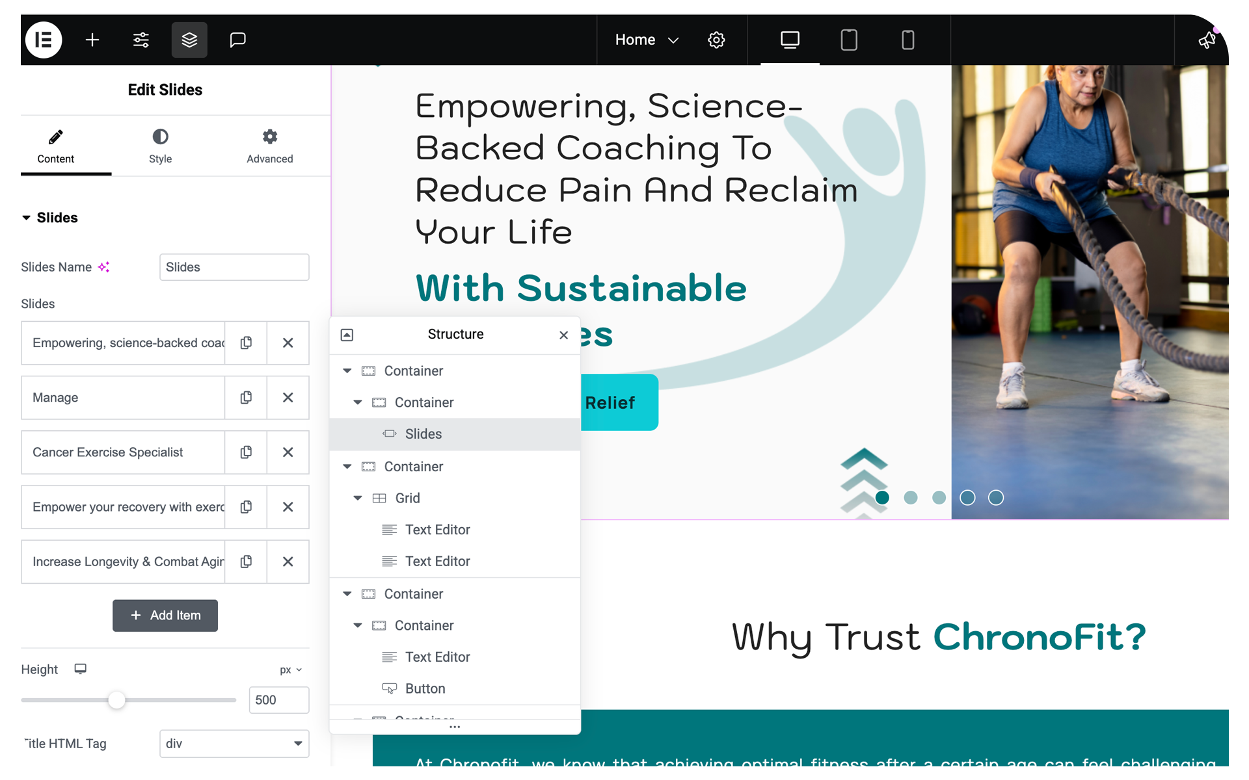1249x780 pixels.
Task: Go to the fifth slide pagination dot
Action: coord(996,497)
